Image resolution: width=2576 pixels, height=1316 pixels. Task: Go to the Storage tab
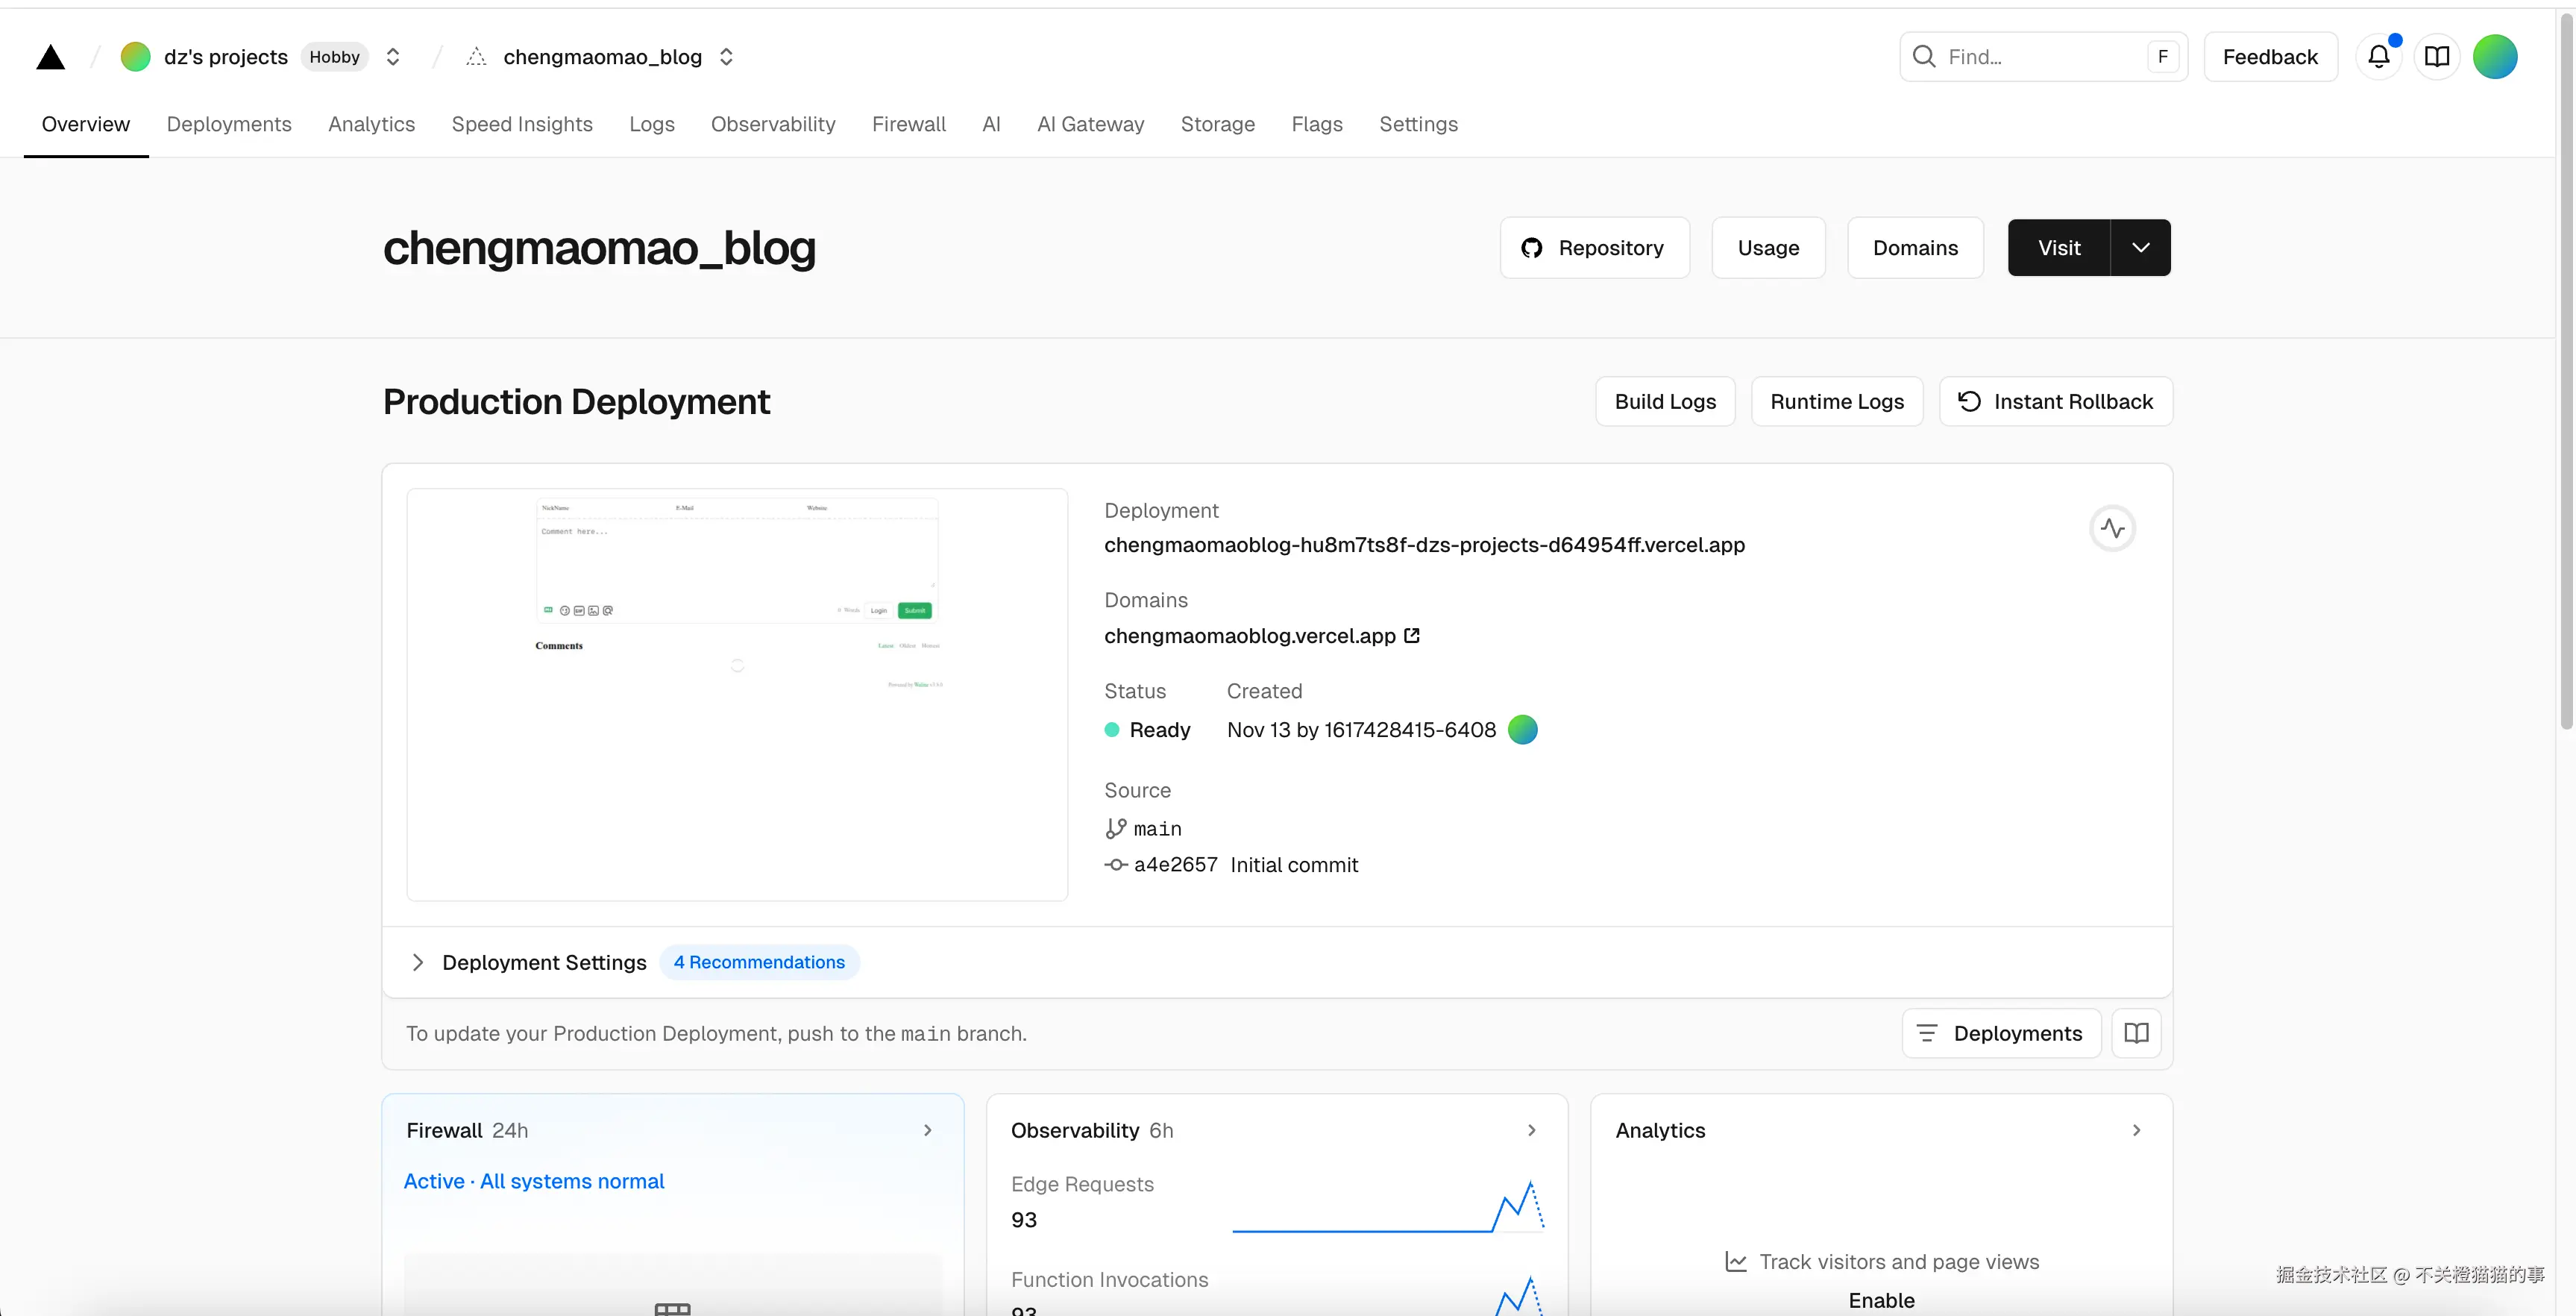1217,124
